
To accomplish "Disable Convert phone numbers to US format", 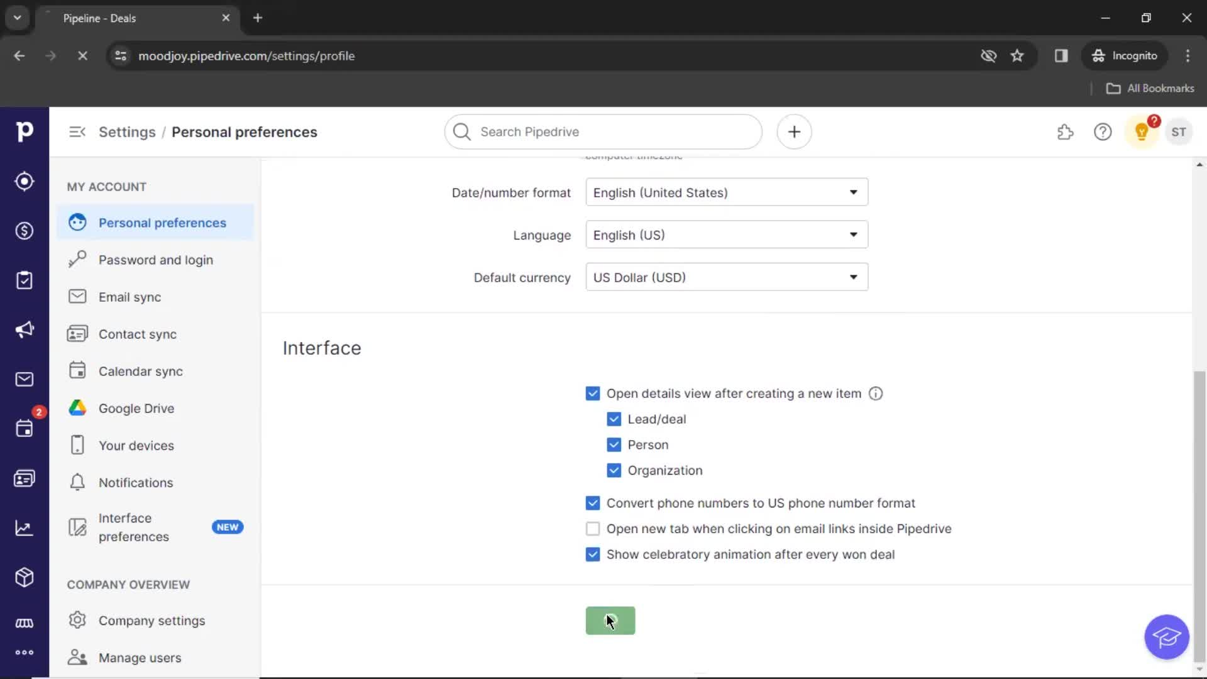I will (592, 502).
